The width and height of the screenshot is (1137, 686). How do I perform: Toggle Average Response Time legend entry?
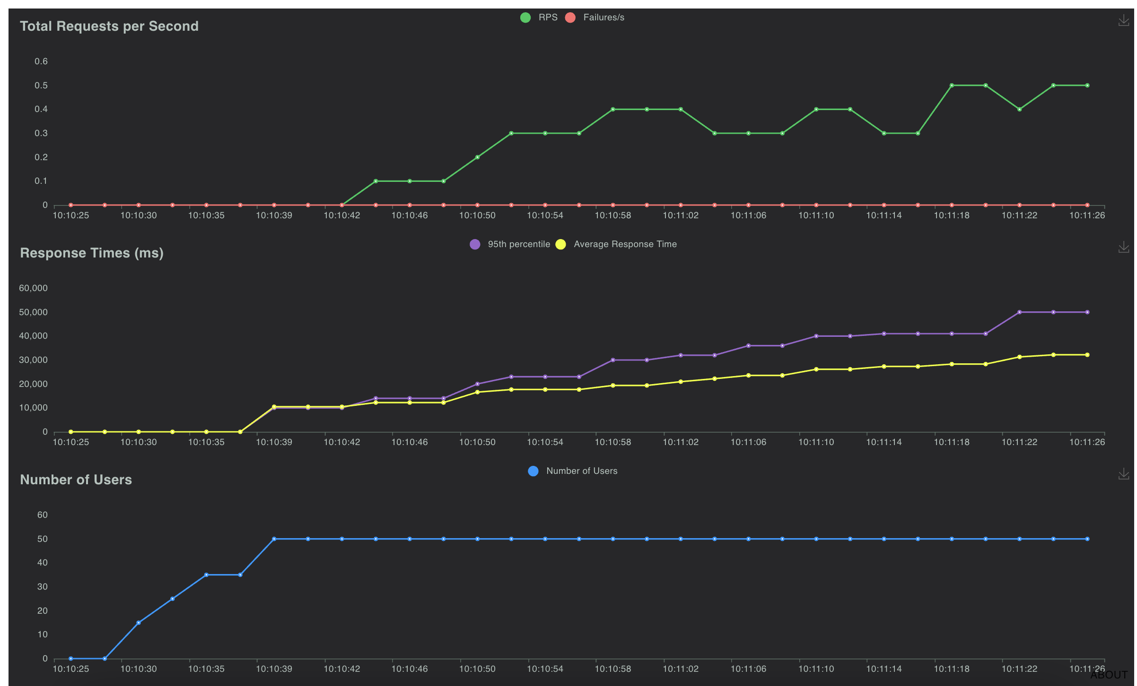tap(616, 244)
